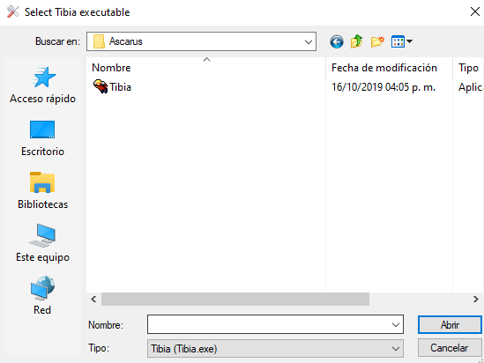Click the scroll right arrow
Image resolution: width=484 pixels, height=363 pixels.
(x=475, y=299)
